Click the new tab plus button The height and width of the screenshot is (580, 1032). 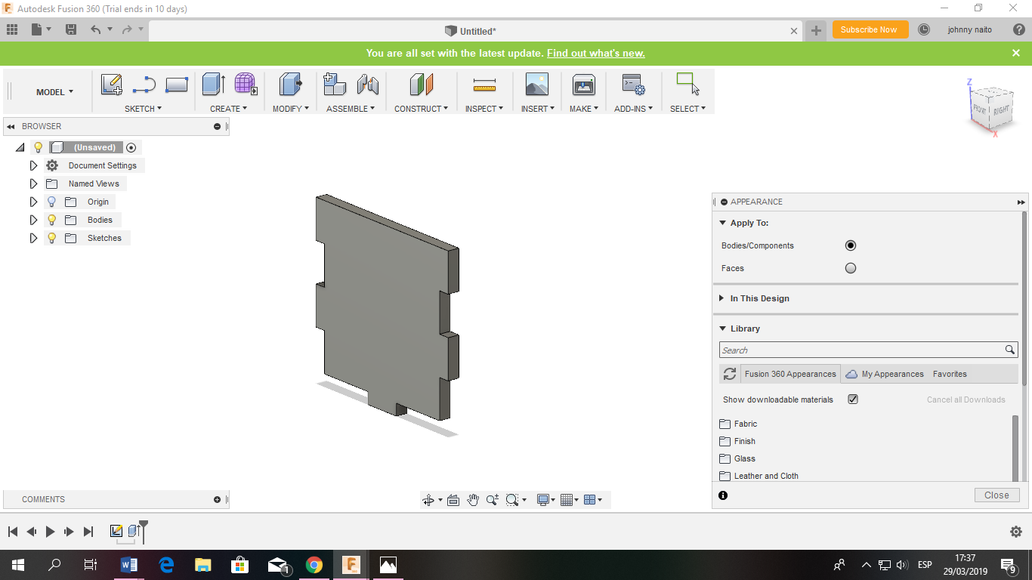(x=816, y=30)
